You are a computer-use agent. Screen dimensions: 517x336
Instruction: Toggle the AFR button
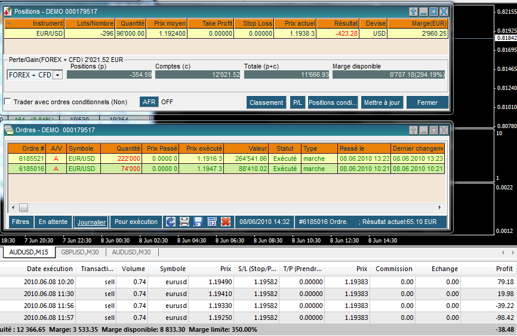click(149, 102)
